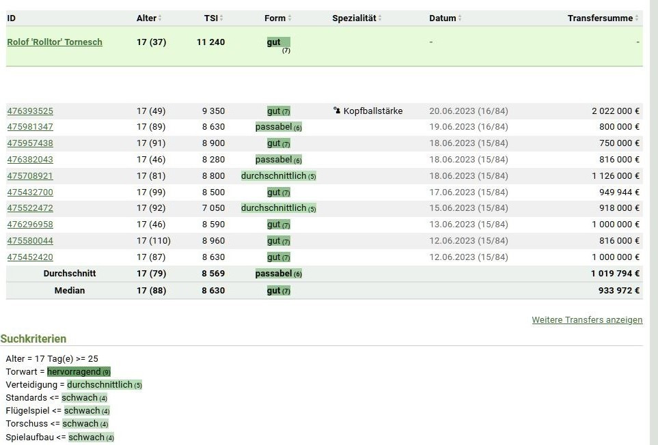Screen dimensions: 658x445
Task: Click the Median row label
Action: [x=70, y=290]
